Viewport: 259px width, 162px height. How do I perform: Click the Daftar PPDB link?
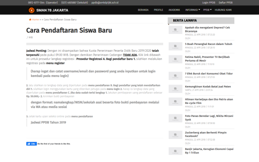[x=225, y=2]
